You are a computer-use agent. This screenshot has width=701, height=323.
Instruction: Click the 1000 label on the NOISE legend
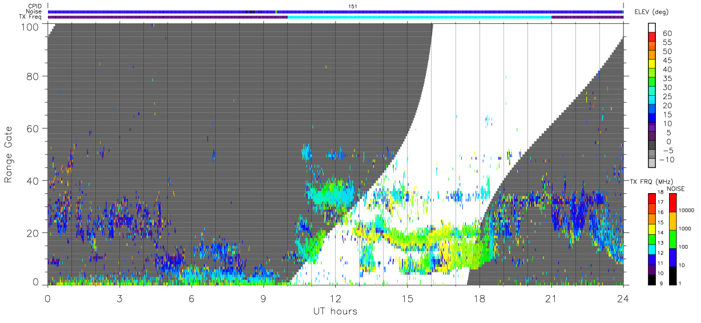[x=686, y=228]
